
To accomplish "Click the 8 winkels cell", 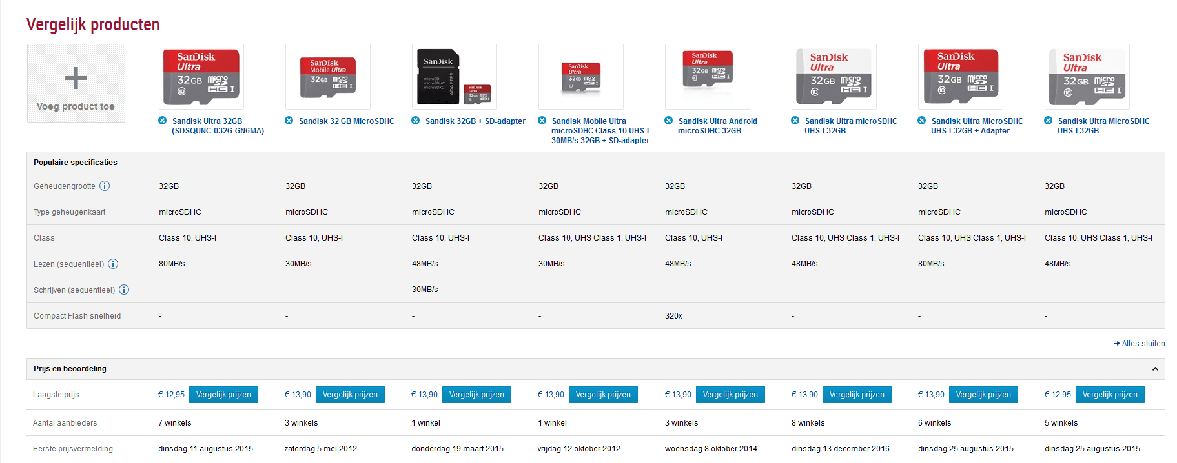I will [808, 423].
